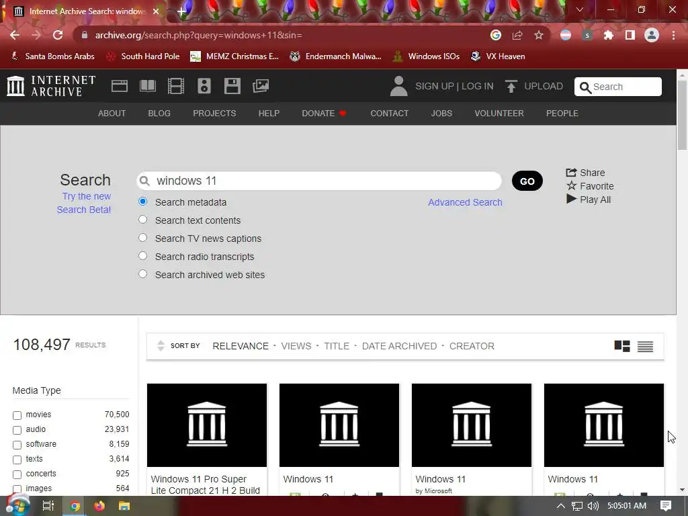Open the Advanced Search link
The width and height of the screenshot is (688, 516).
click(x=465, y=202)
